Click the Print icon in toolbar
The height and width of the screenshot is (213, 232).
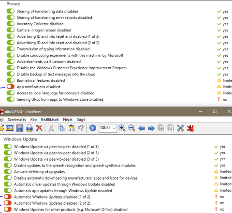[x=29, y=128]
